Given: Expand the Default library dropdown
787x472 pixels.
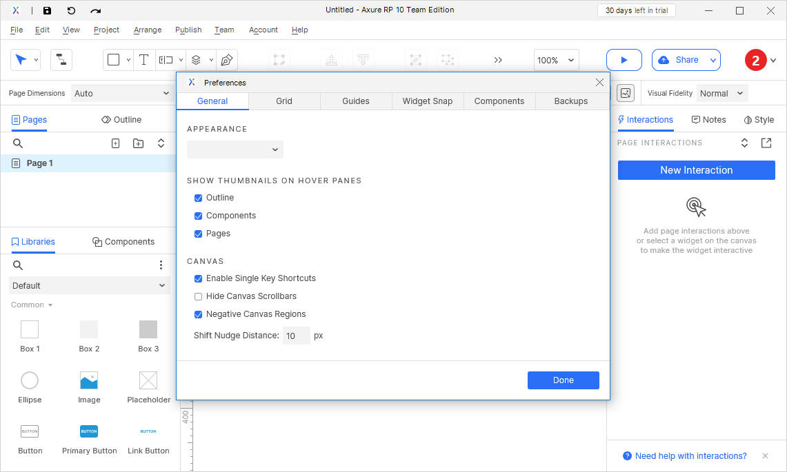Looking at the screenshot, I should pyautogui.click(x=89, y=285).
